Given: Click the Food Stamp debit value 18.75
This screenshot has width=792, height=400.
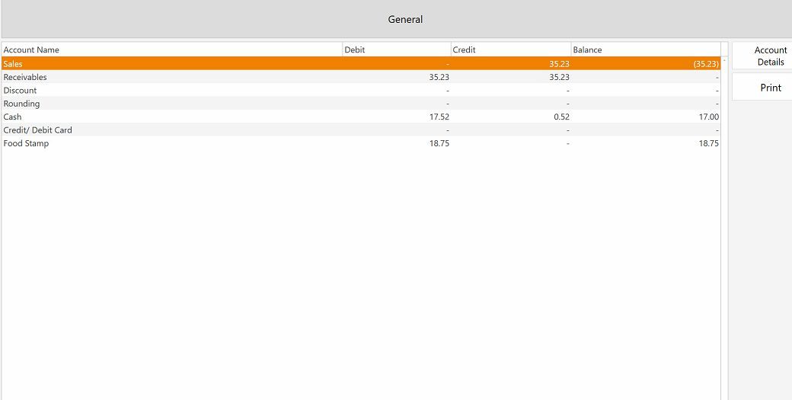Looking at the screenshot, I should (x=439, y=143).
